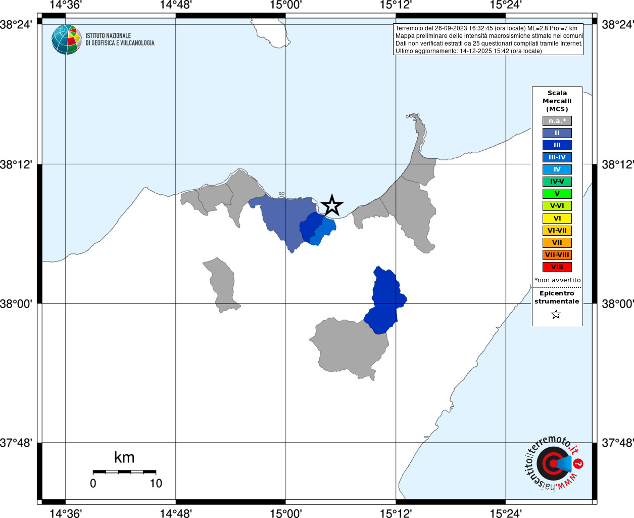Click the Istituto Nazionale di Geofisica text

tap(120, 39)
